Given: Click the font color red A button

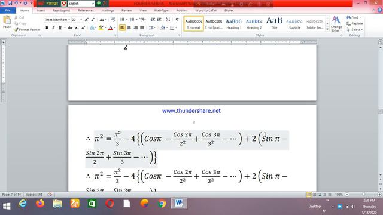Looking at the screenshot, I should tap(110, 28).
